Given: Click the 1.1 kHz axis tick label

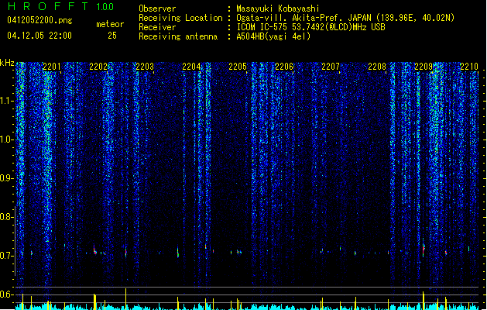Looking at the screenshot, I should (x=6, y=101).
